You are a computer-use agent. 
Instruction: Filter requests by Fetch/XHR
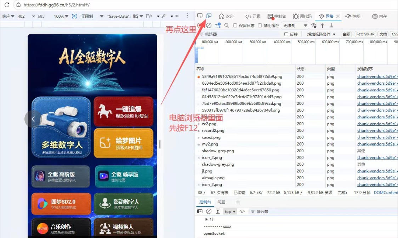tap(365, 34)
